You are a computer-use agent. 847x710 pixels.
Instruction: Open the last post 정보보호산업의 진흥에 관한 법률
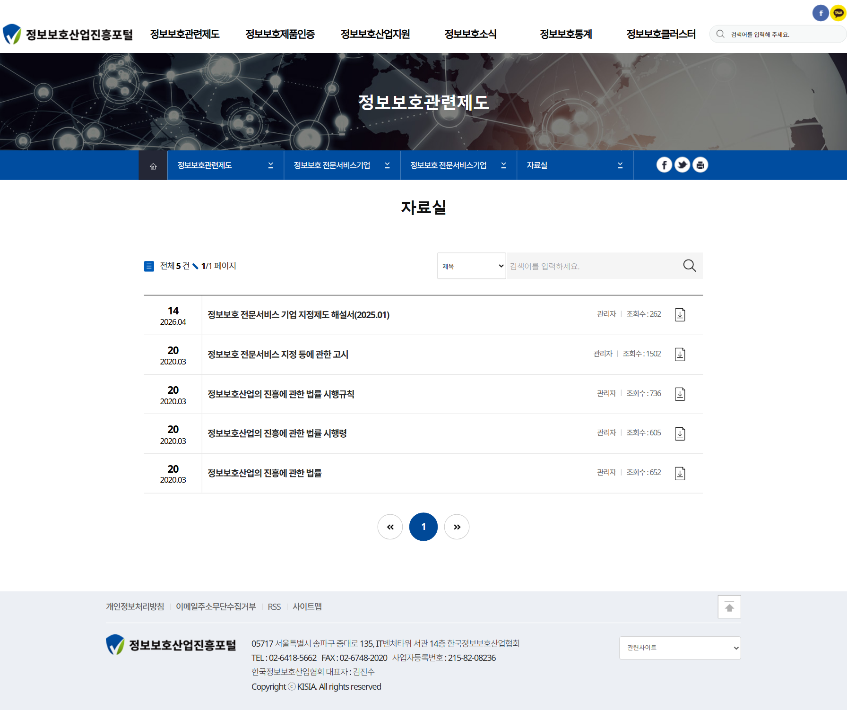click(x=265, y=473)
